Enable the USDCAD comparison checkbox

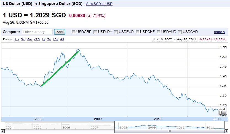[181, 32]
